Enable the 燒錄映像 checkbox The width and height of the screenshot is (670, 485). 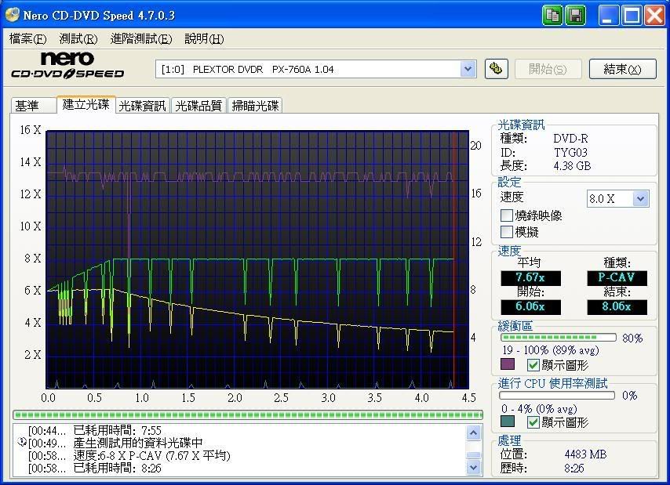point(507,215)
